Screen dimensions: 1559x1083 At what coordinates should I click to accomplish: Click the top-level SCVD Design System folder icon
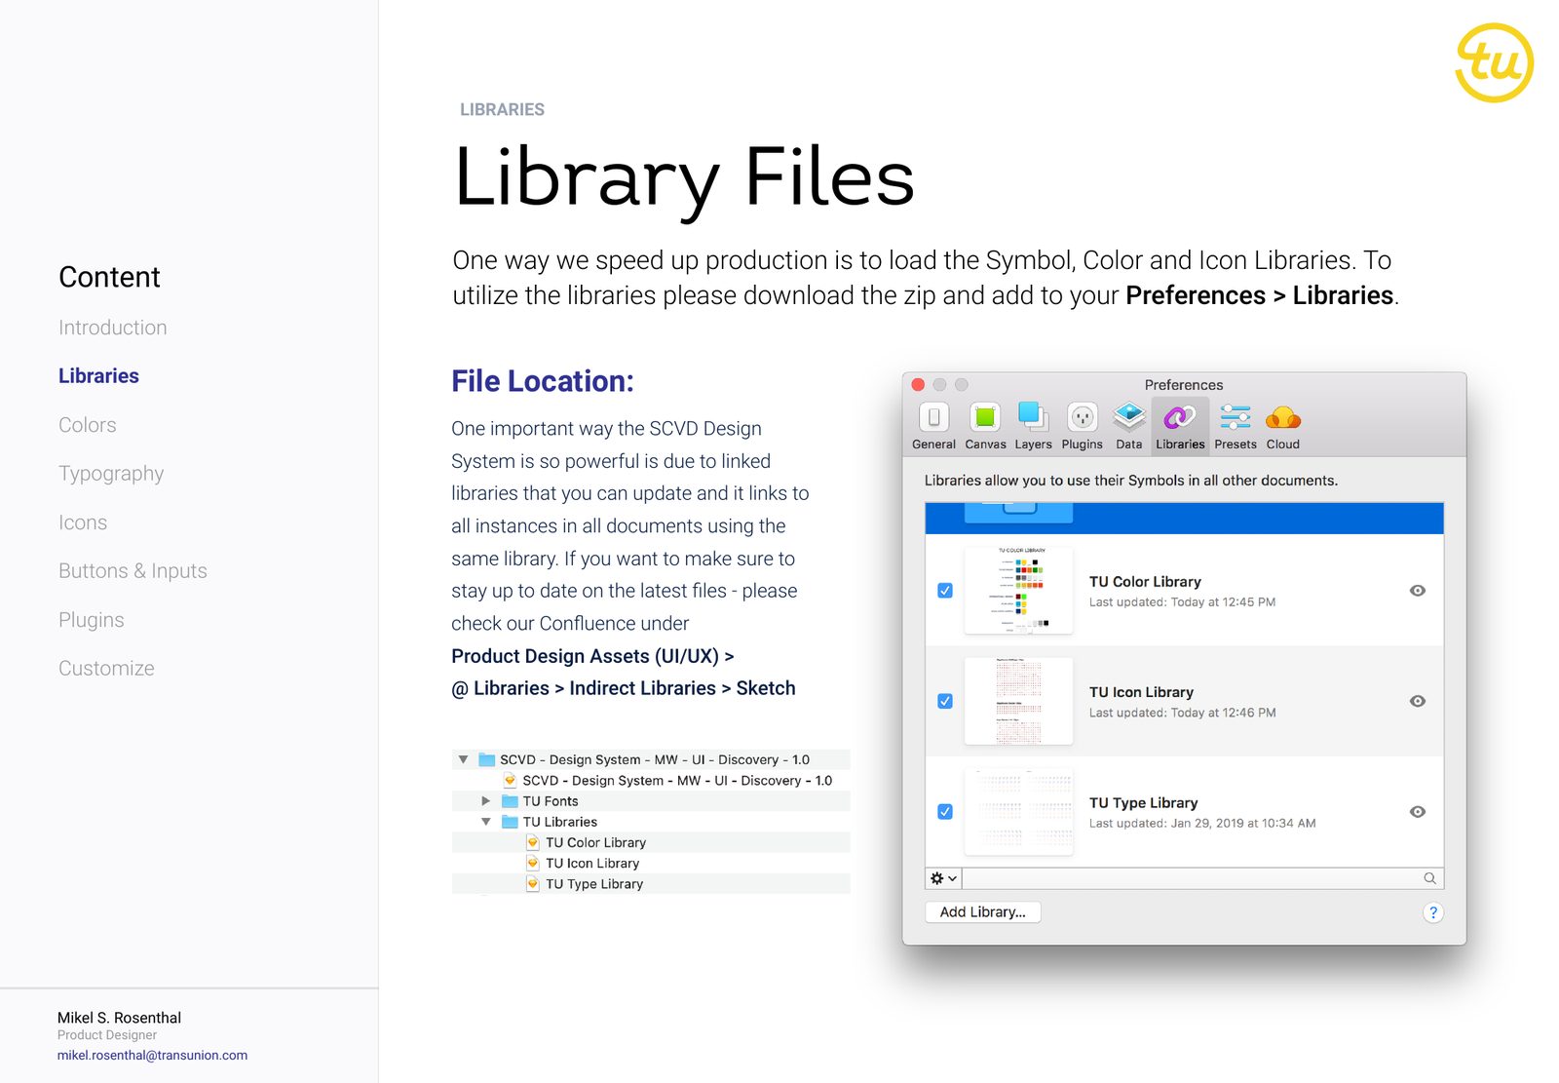[x=487, y=759]
